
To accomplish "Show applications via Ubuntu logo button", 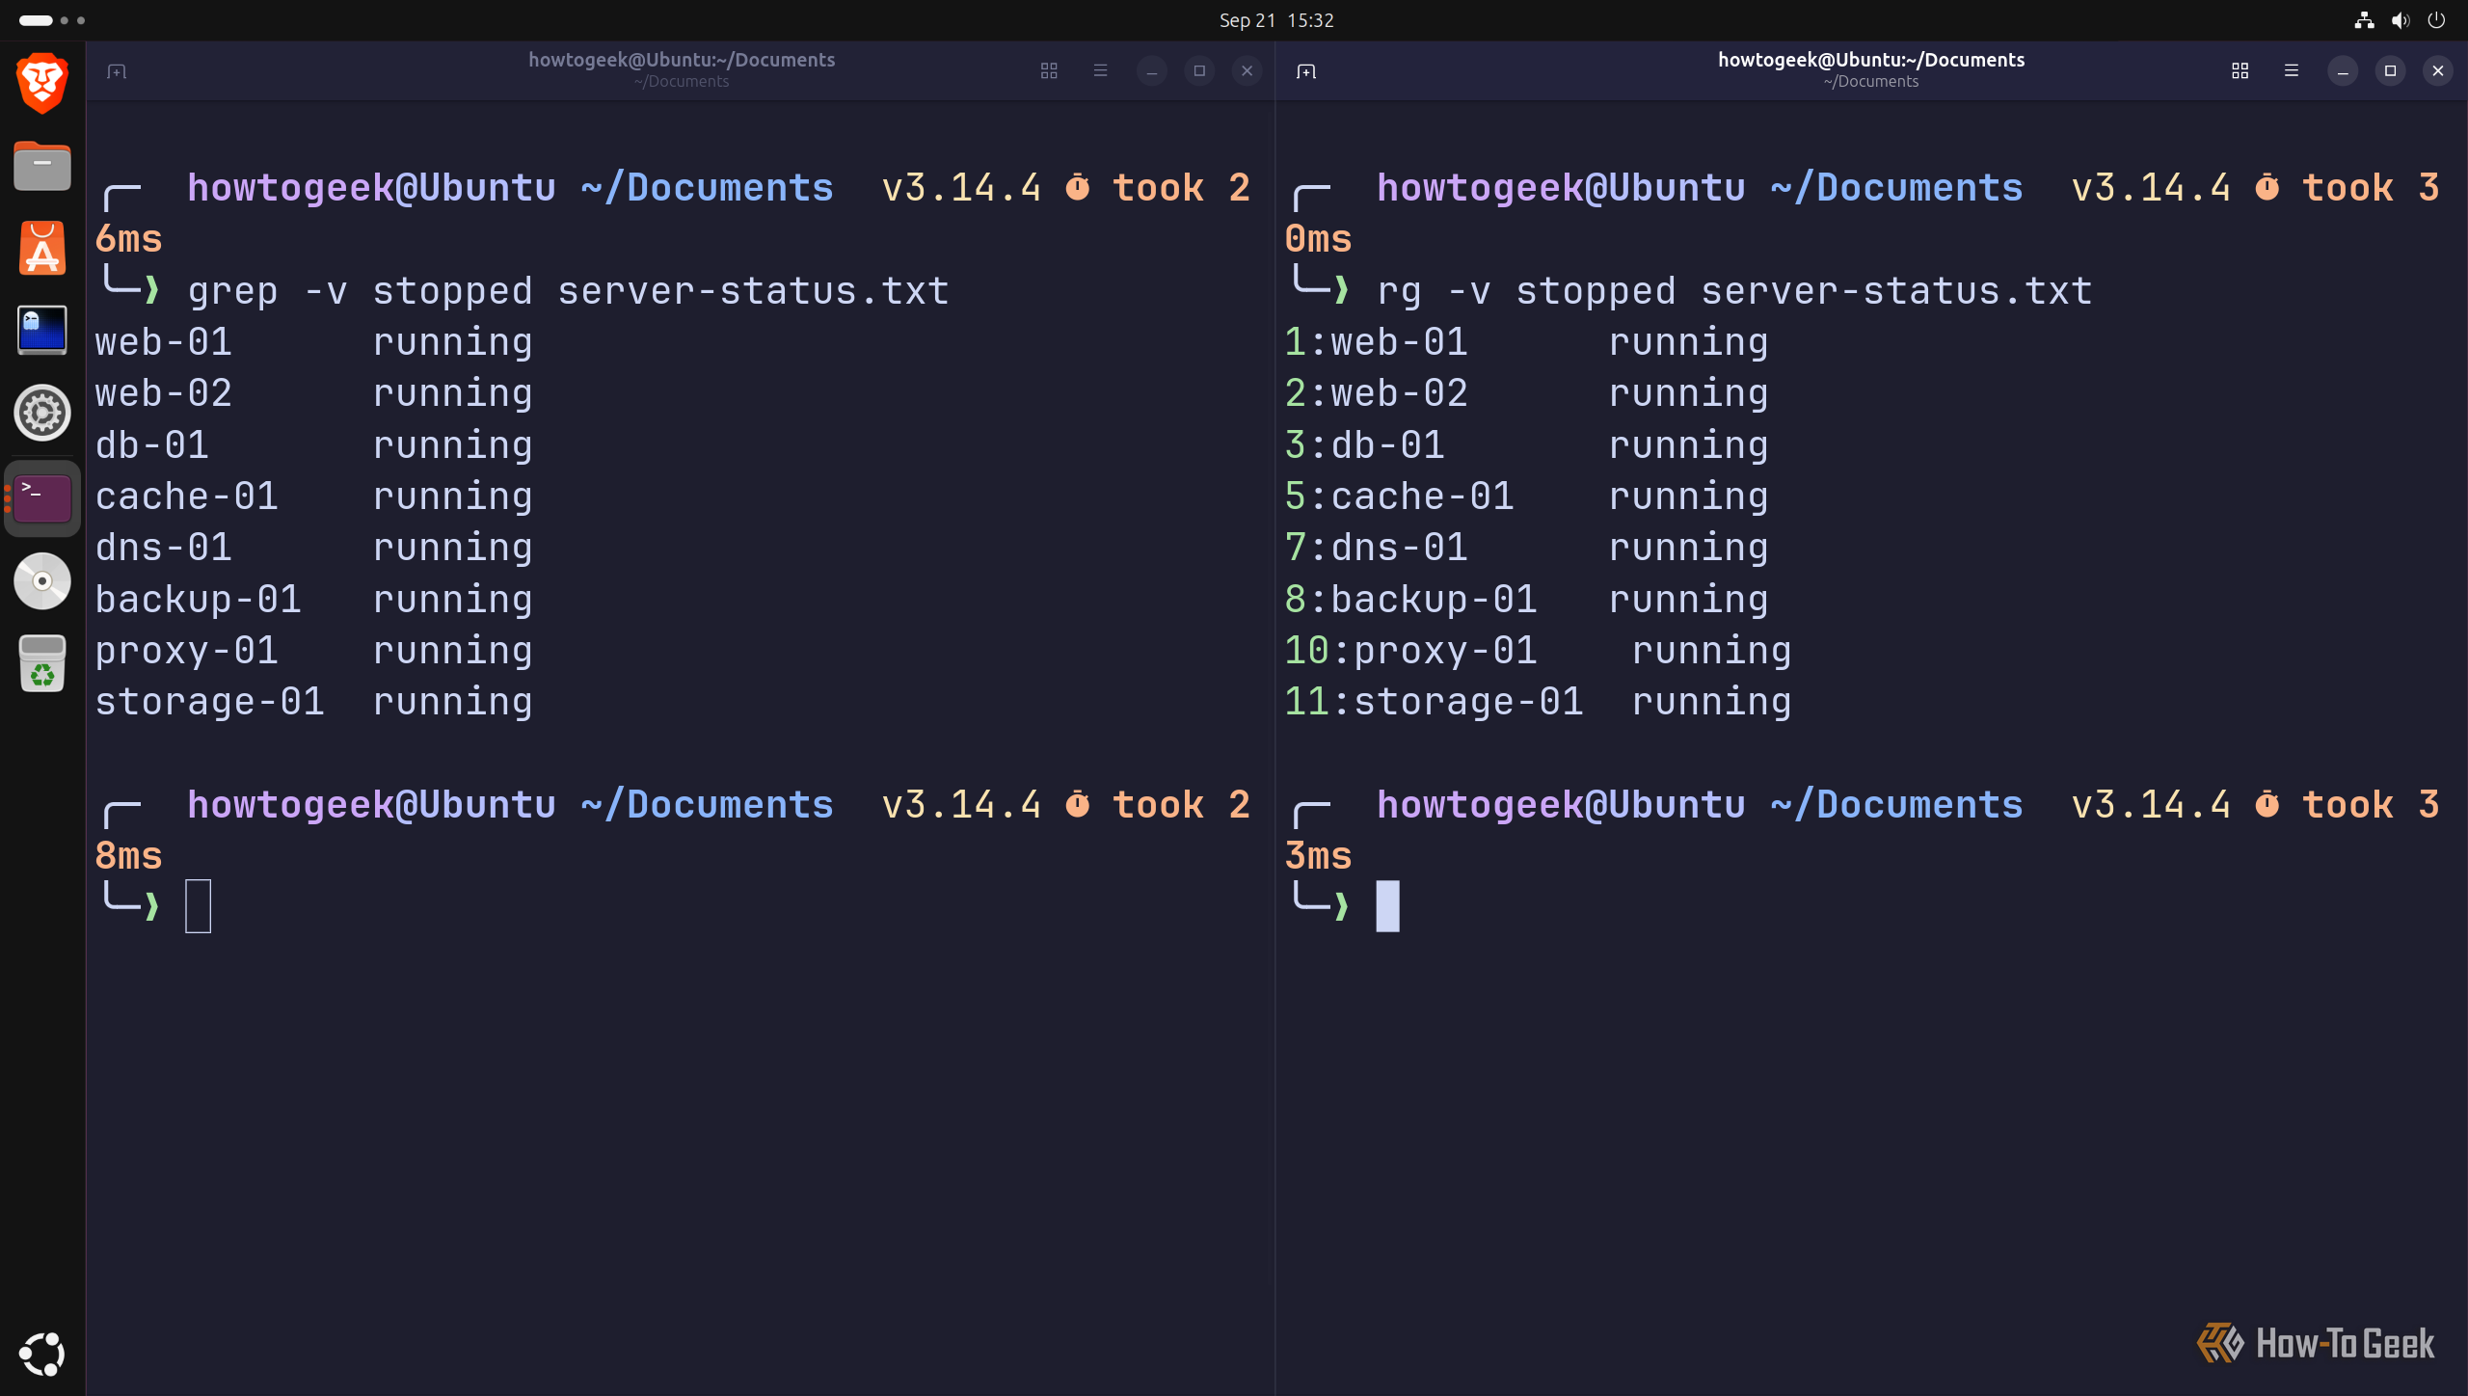I will click(42, 1355).
